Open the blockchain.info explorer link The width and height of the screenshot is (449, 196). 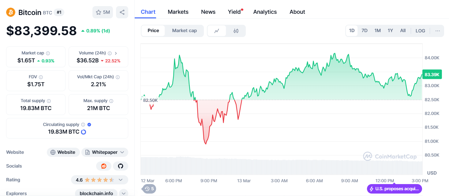tap(96, 193)
